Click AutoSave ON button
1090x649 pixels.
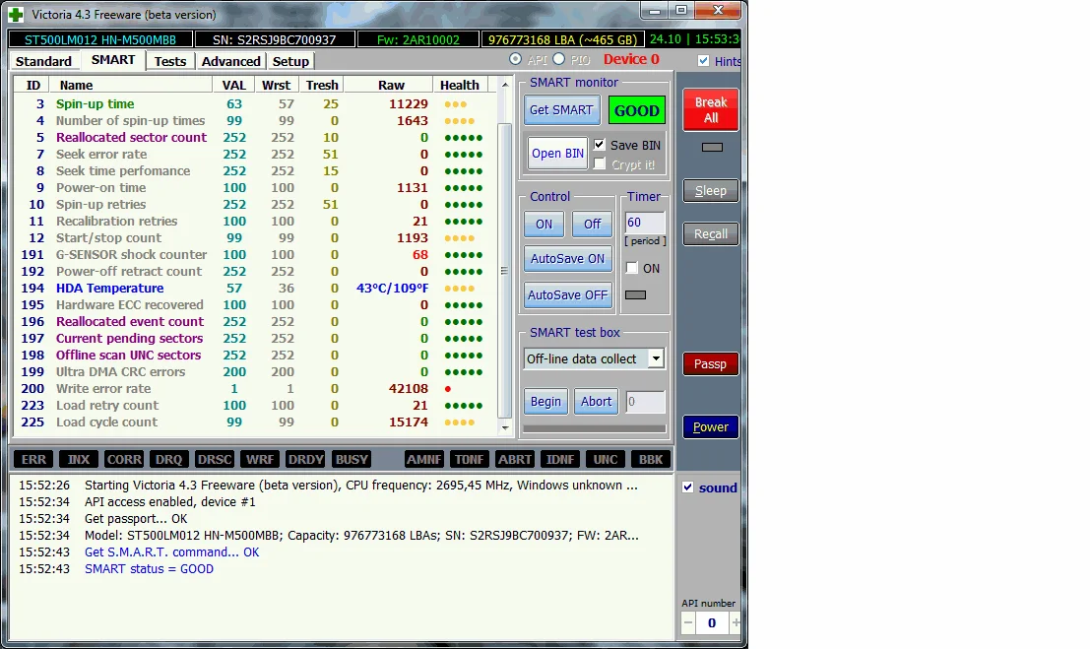pyautogui.click(x=568, y=259)
